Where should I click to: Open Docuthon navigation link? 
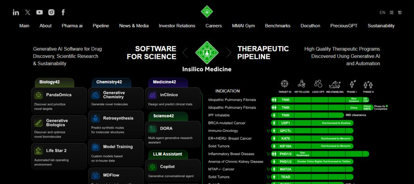pyautogui.click(x=310, y=26)
